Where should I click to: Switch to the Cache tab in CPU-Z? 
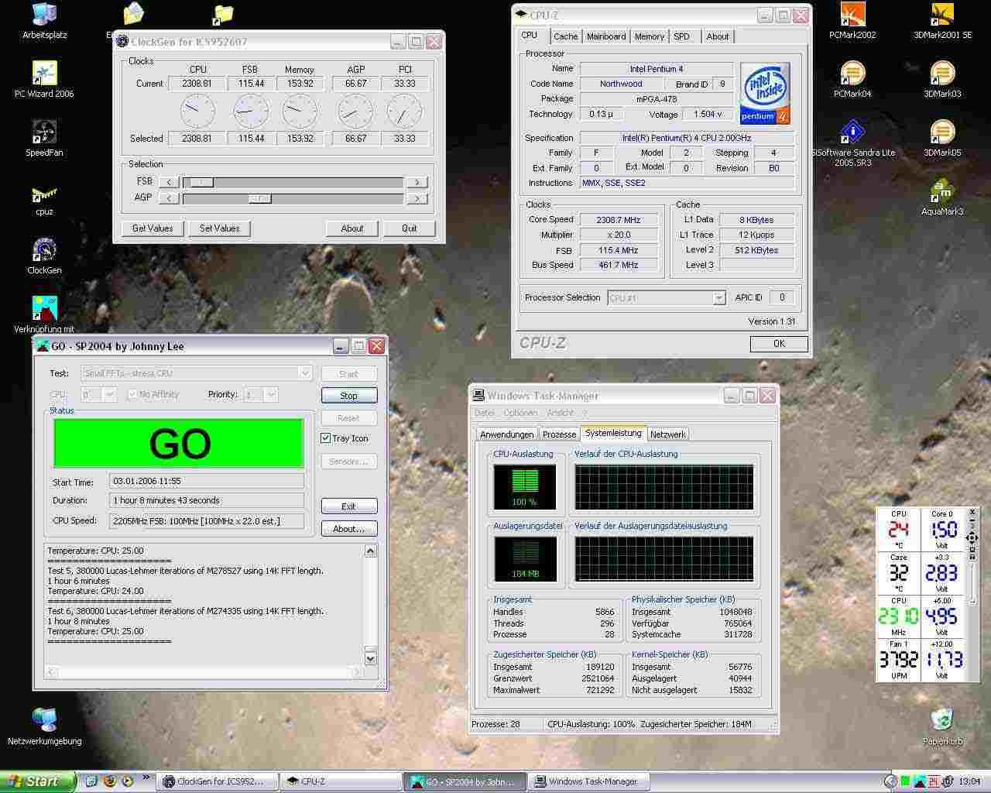coord(565,36)
